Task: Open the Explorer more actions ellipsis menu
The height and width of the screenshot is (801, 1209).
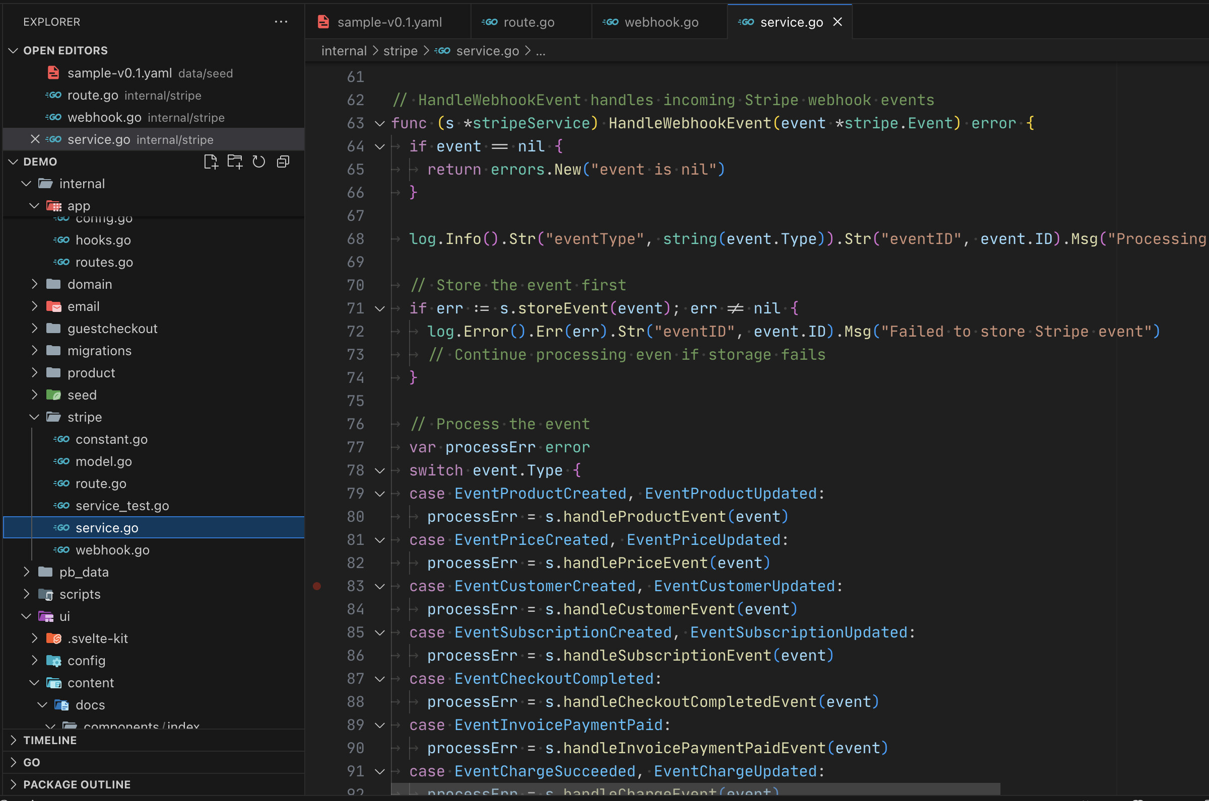Action: coord(281,22)
